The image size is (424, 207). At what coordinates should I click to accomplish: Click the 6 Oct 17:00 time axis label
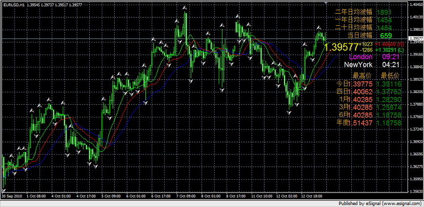[161, 196]
